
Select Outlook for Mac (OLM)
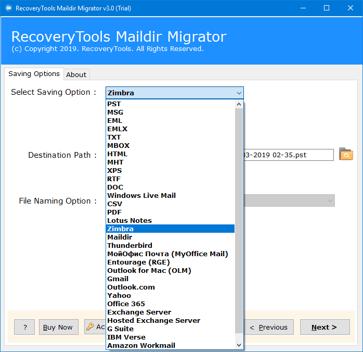tap(170, 270)
